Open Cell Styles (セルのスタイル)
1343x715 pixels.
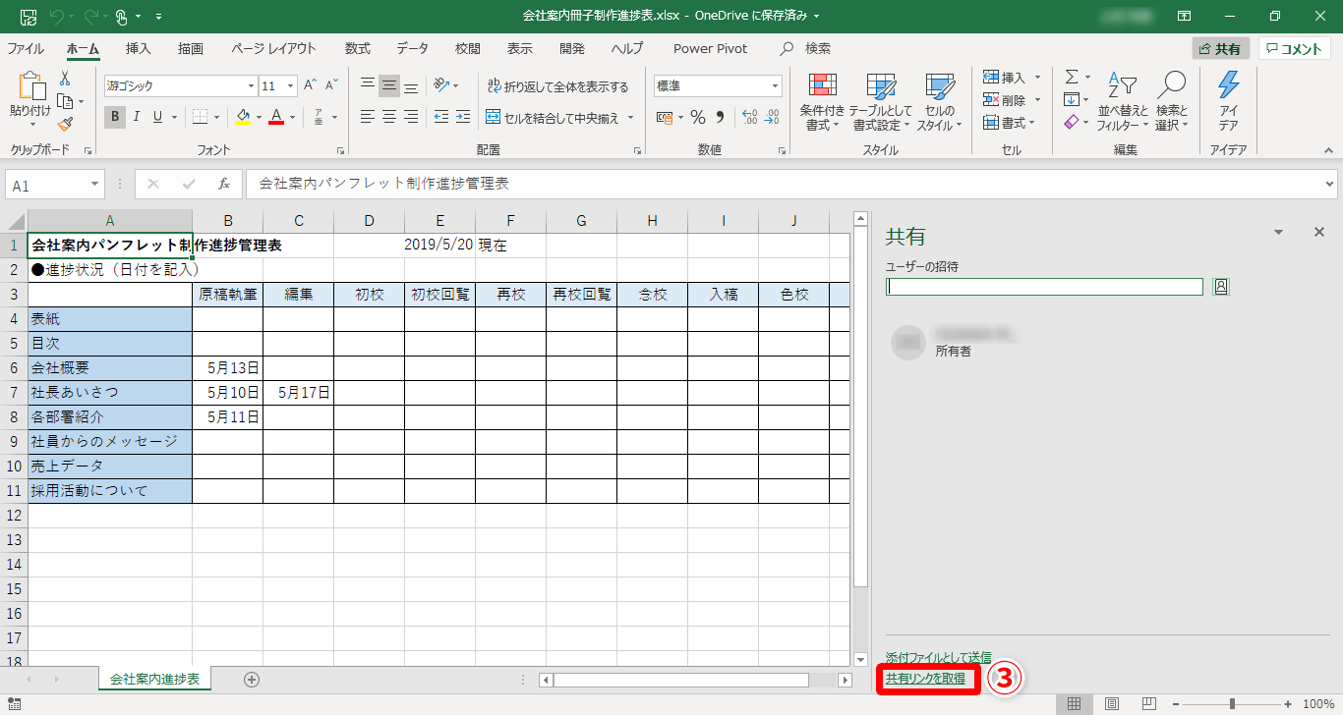(x=940, y=102)
